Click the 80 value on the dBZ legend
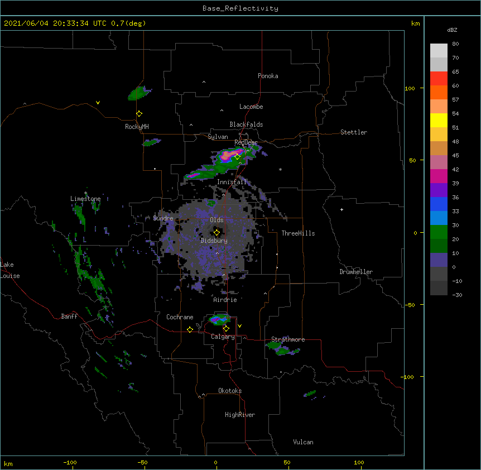 (455, 44)
